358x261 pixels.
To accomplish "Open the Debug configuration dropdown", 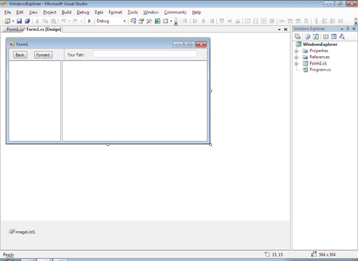I will (124, 21).
